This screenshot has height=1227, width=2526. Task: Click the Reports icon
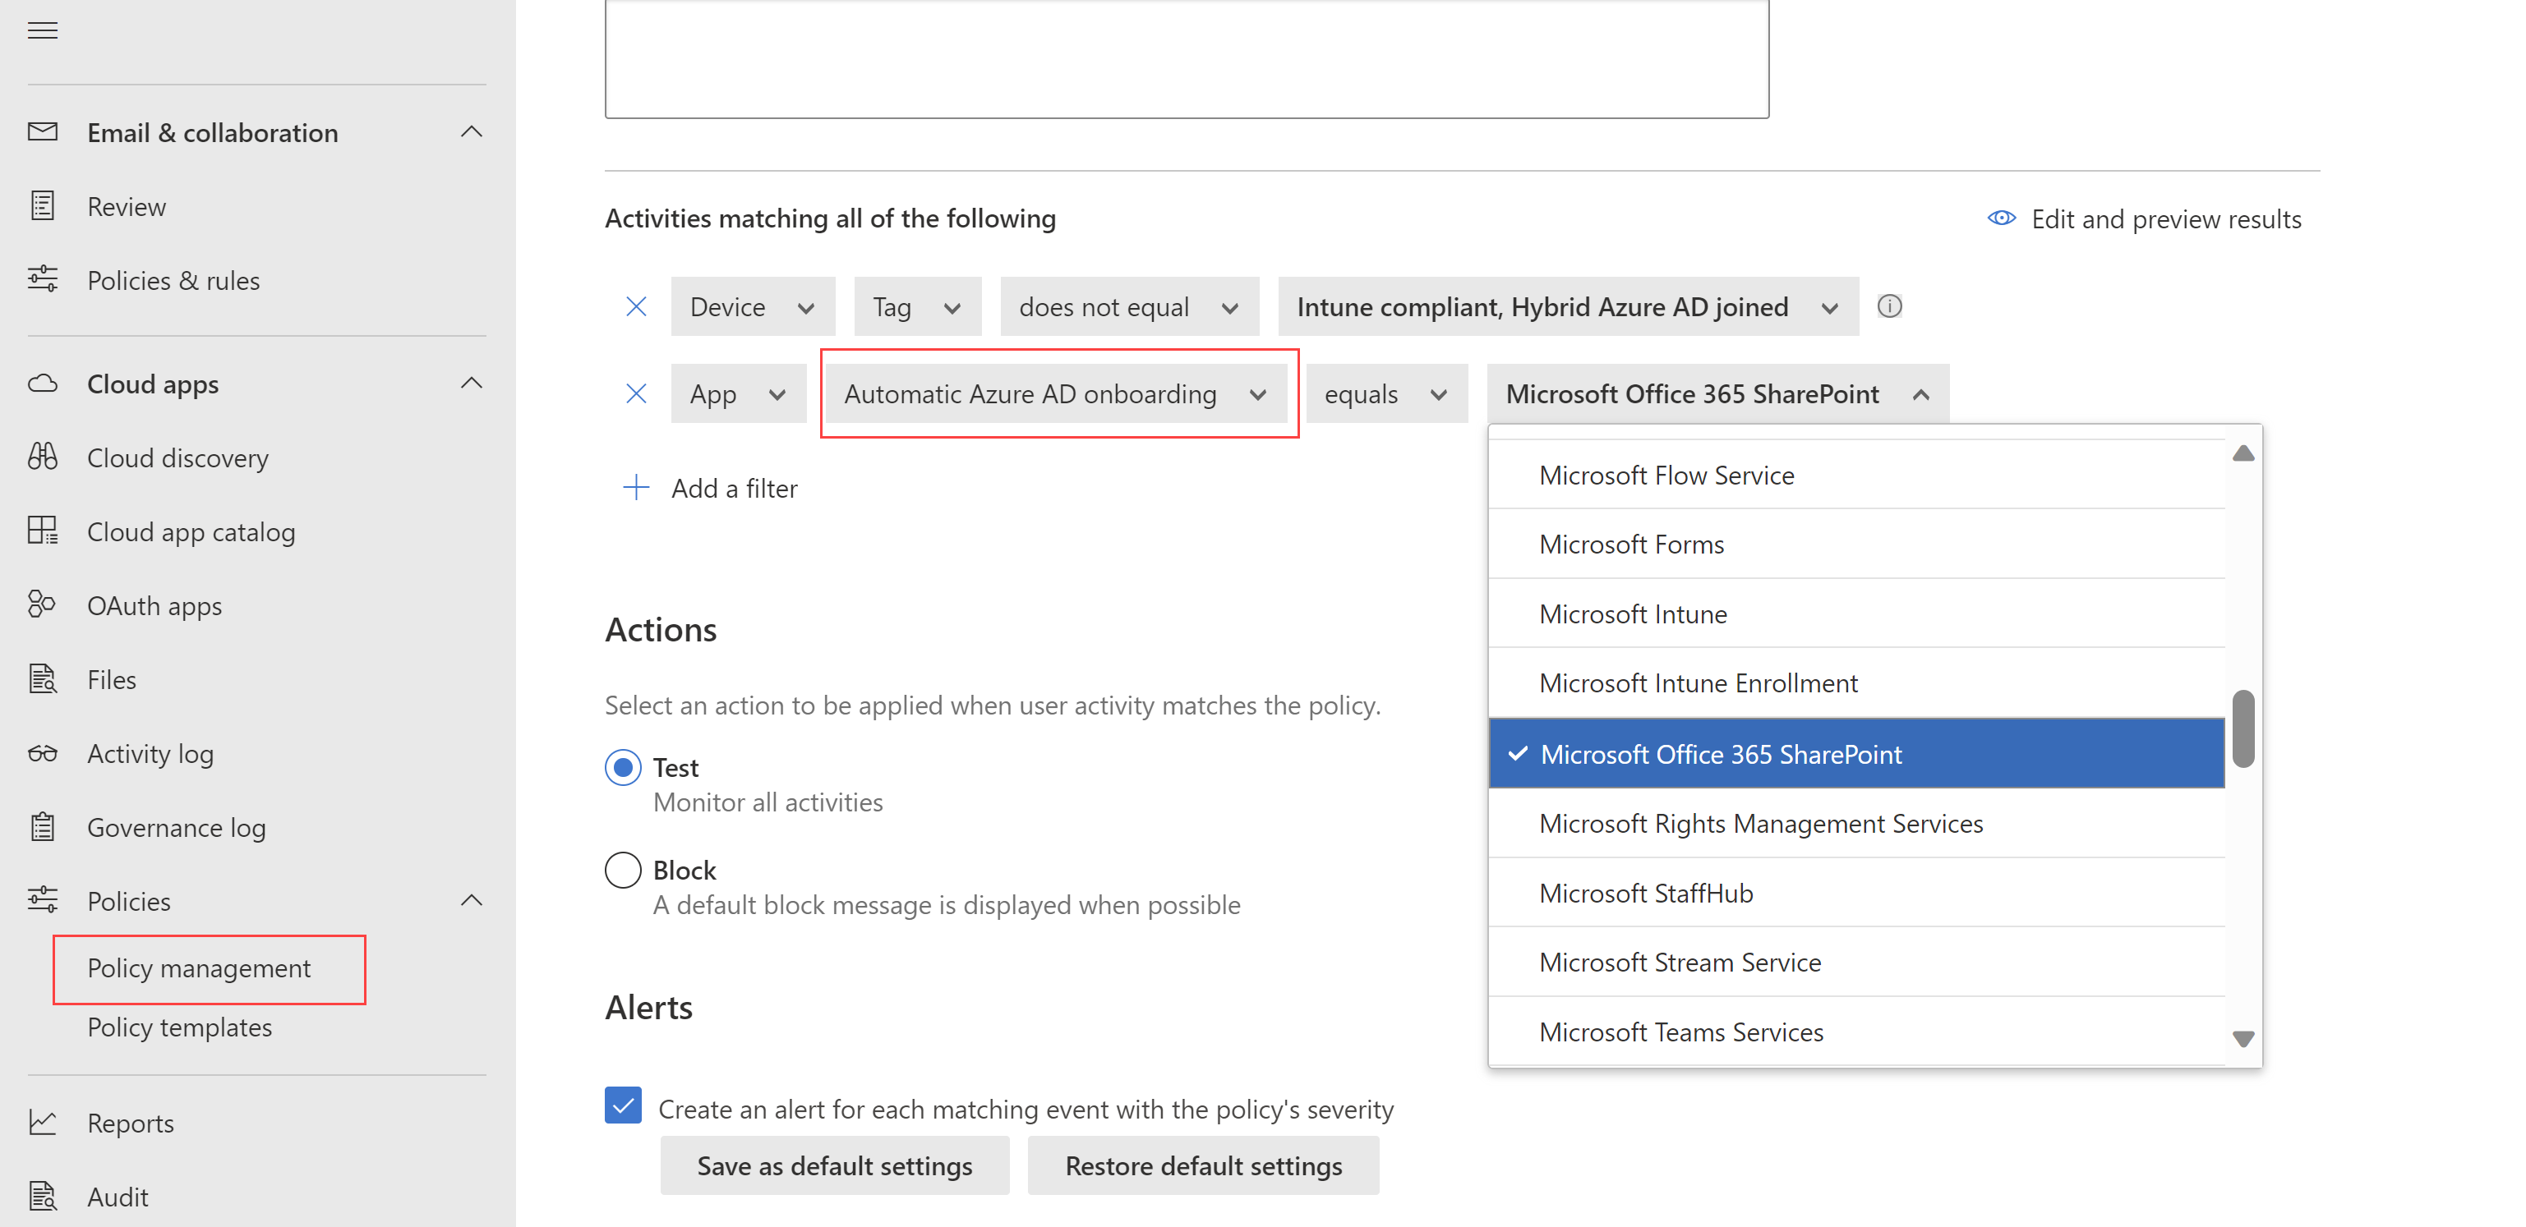click(x=44, y=1123)
